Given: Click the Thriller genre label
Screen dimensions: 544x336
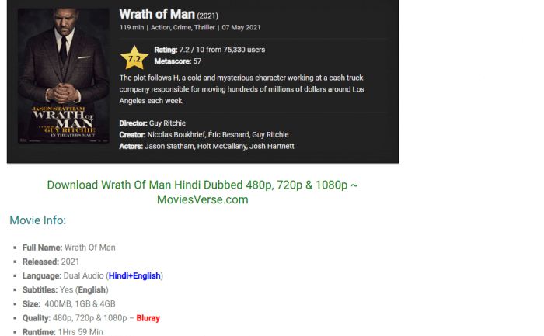Looking at the screenshot, I should point(204,28).
